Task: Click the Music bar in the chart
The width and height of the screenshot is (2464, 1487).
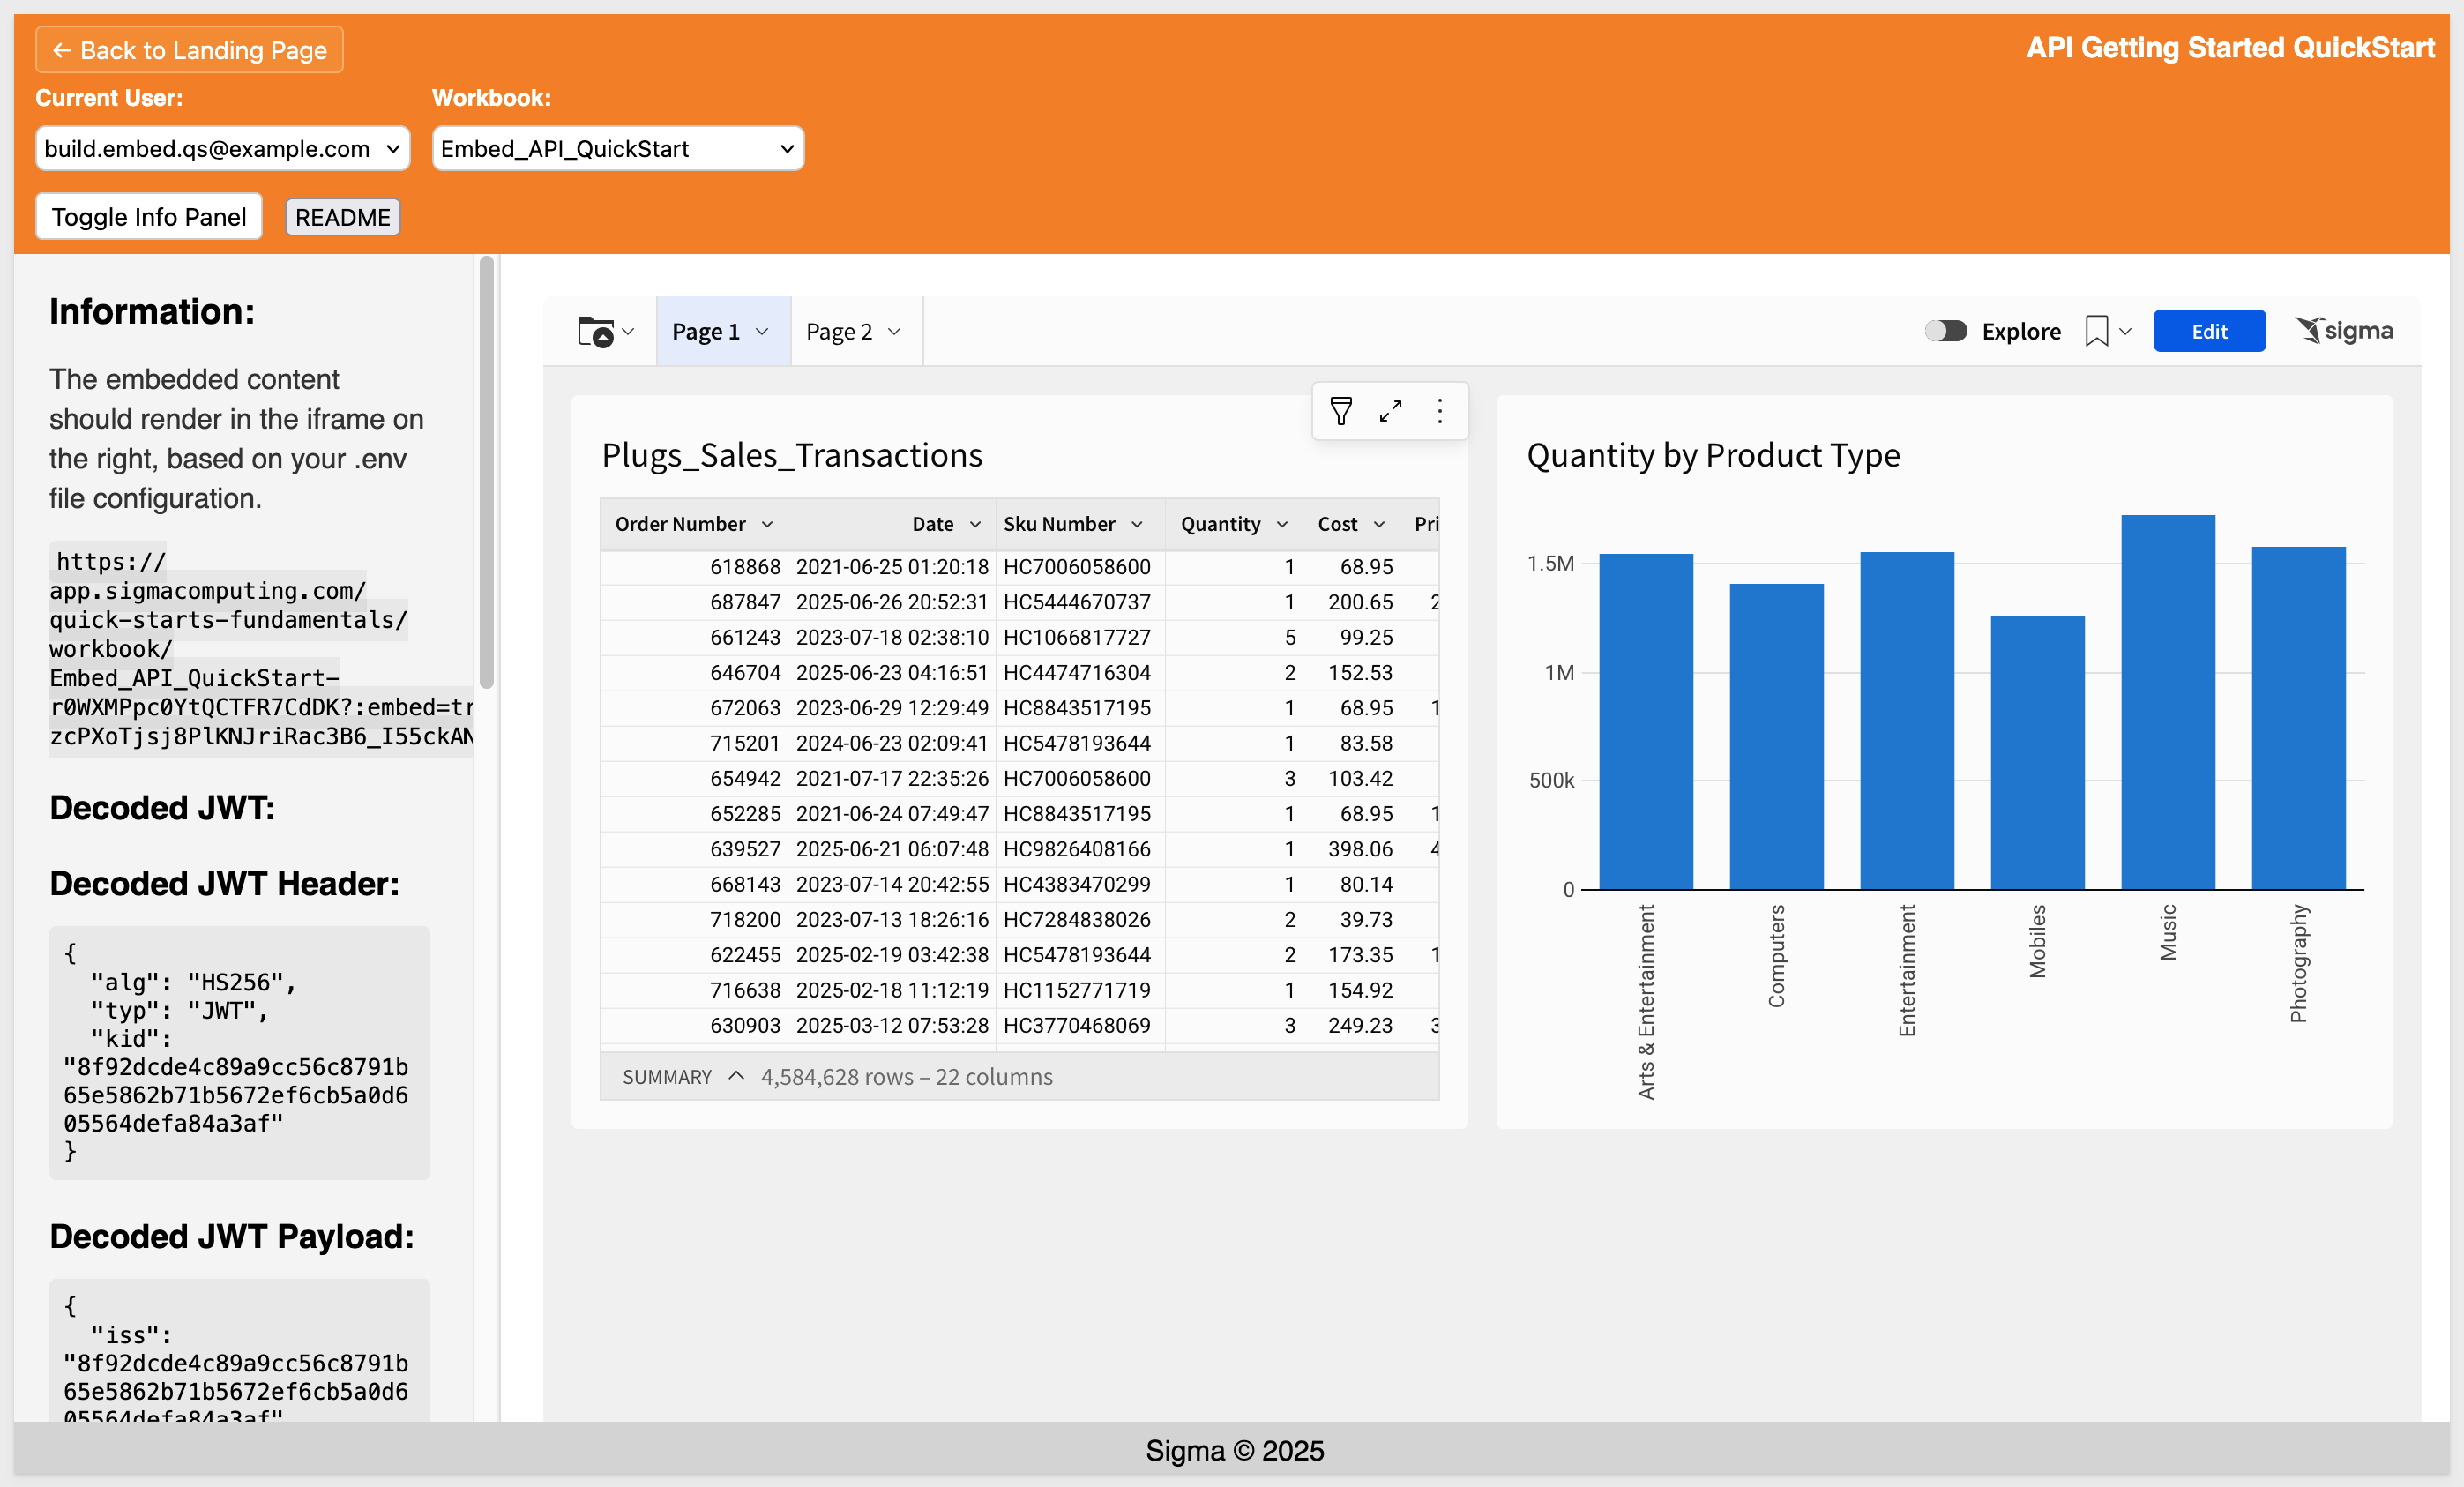Action: click(x=2168, y=702)
